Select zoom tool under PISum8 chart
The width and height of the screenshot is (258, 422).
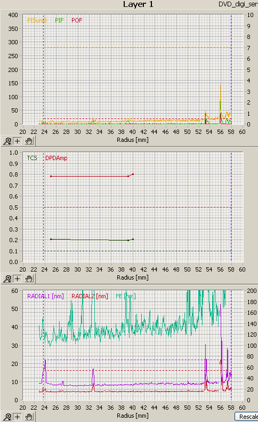[x=7, y=141]
